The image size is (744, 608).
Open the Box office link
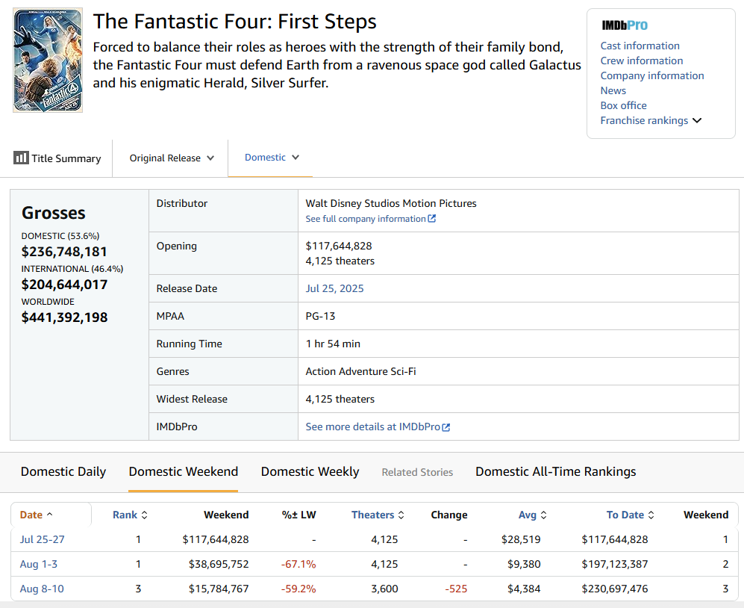tap(623, 105)
